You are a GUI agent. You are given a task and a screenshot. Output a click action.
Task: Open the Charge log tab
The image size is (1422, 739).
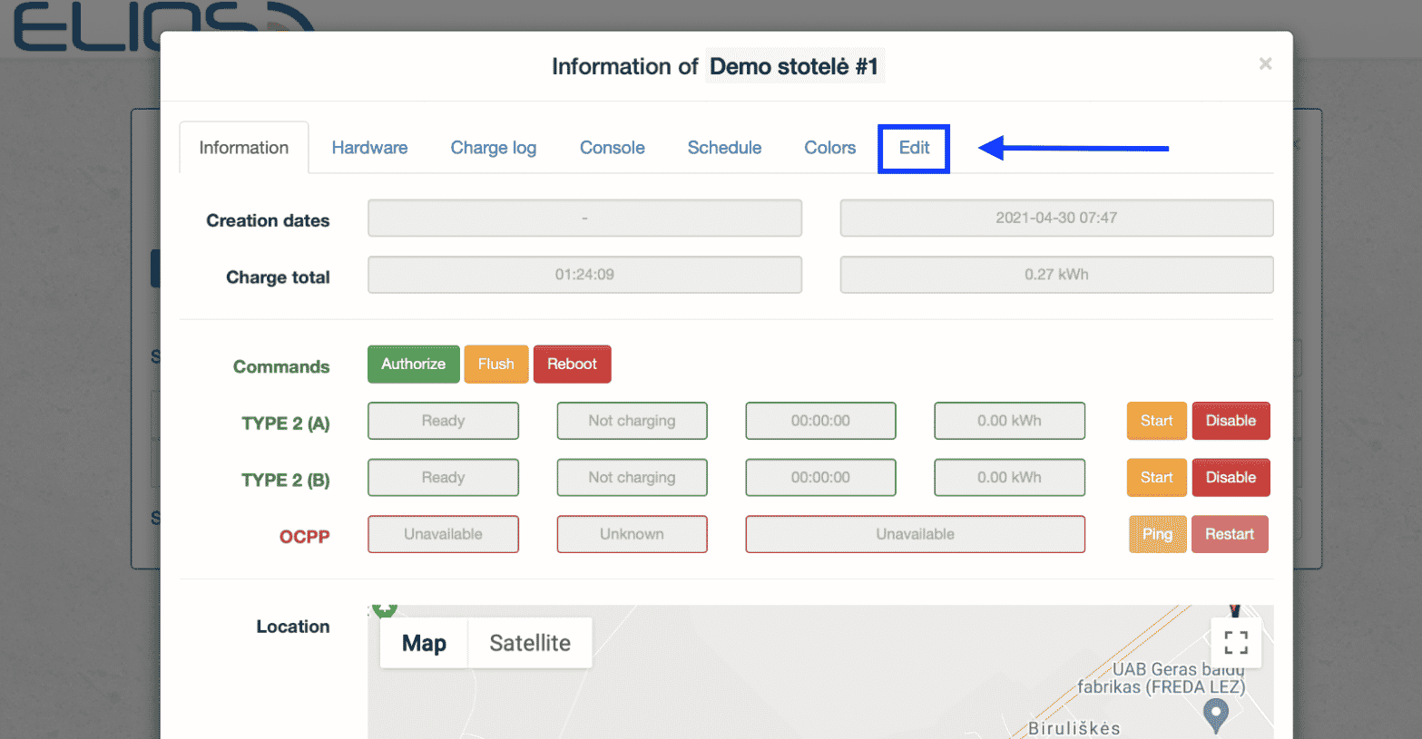(x=494, y=148)
